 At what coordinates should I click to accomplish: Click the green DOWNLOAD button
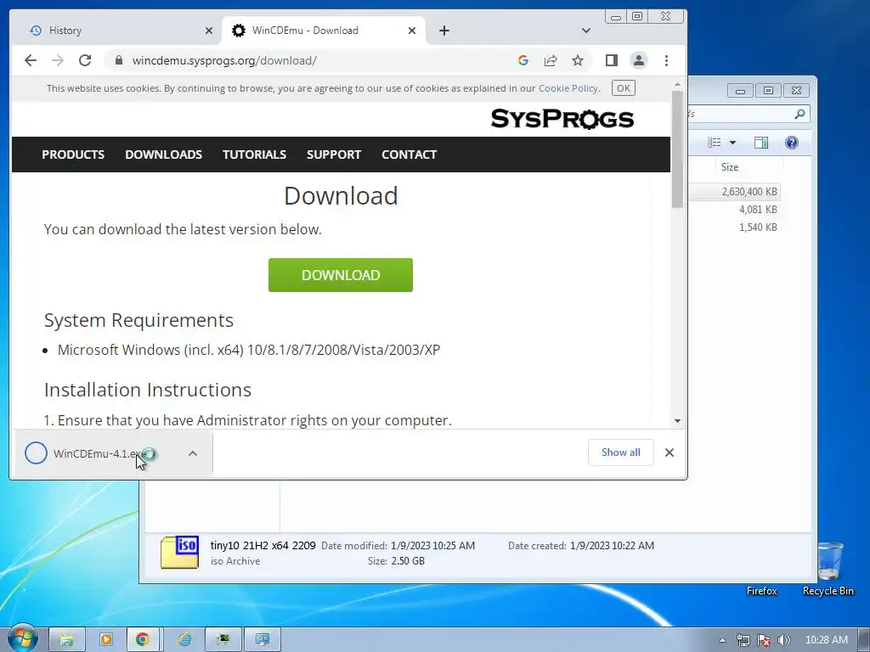click(341, 275)
